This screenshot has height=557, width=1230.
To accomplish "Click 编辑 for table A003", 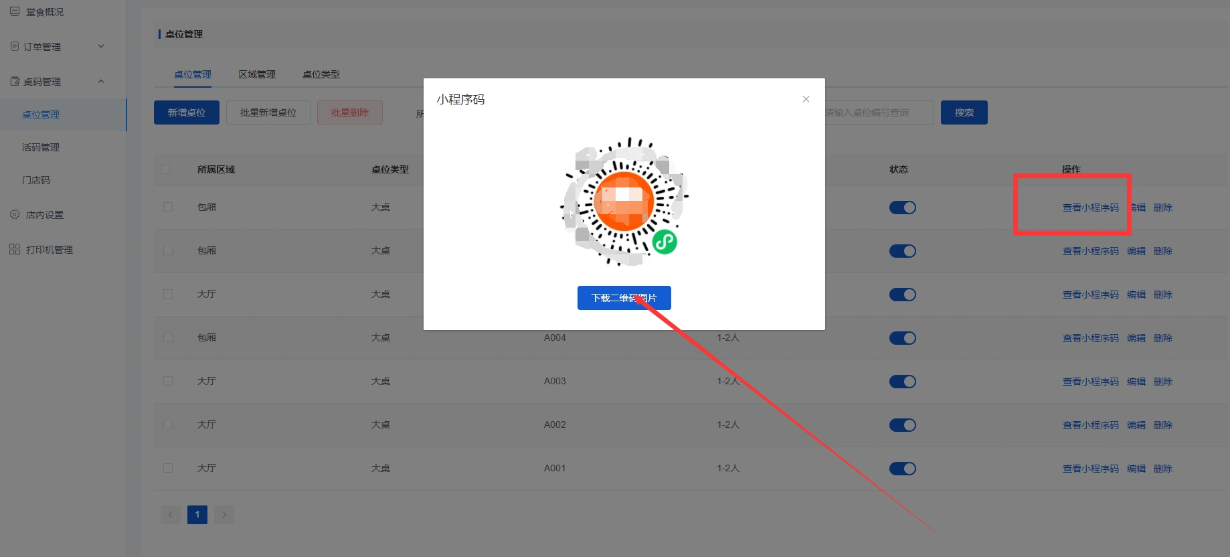I will (1136, 382).
